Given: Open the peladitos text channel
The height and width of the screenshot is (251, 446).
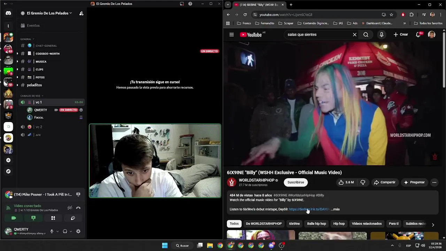Looking at the screenshot, I should 52,85.
